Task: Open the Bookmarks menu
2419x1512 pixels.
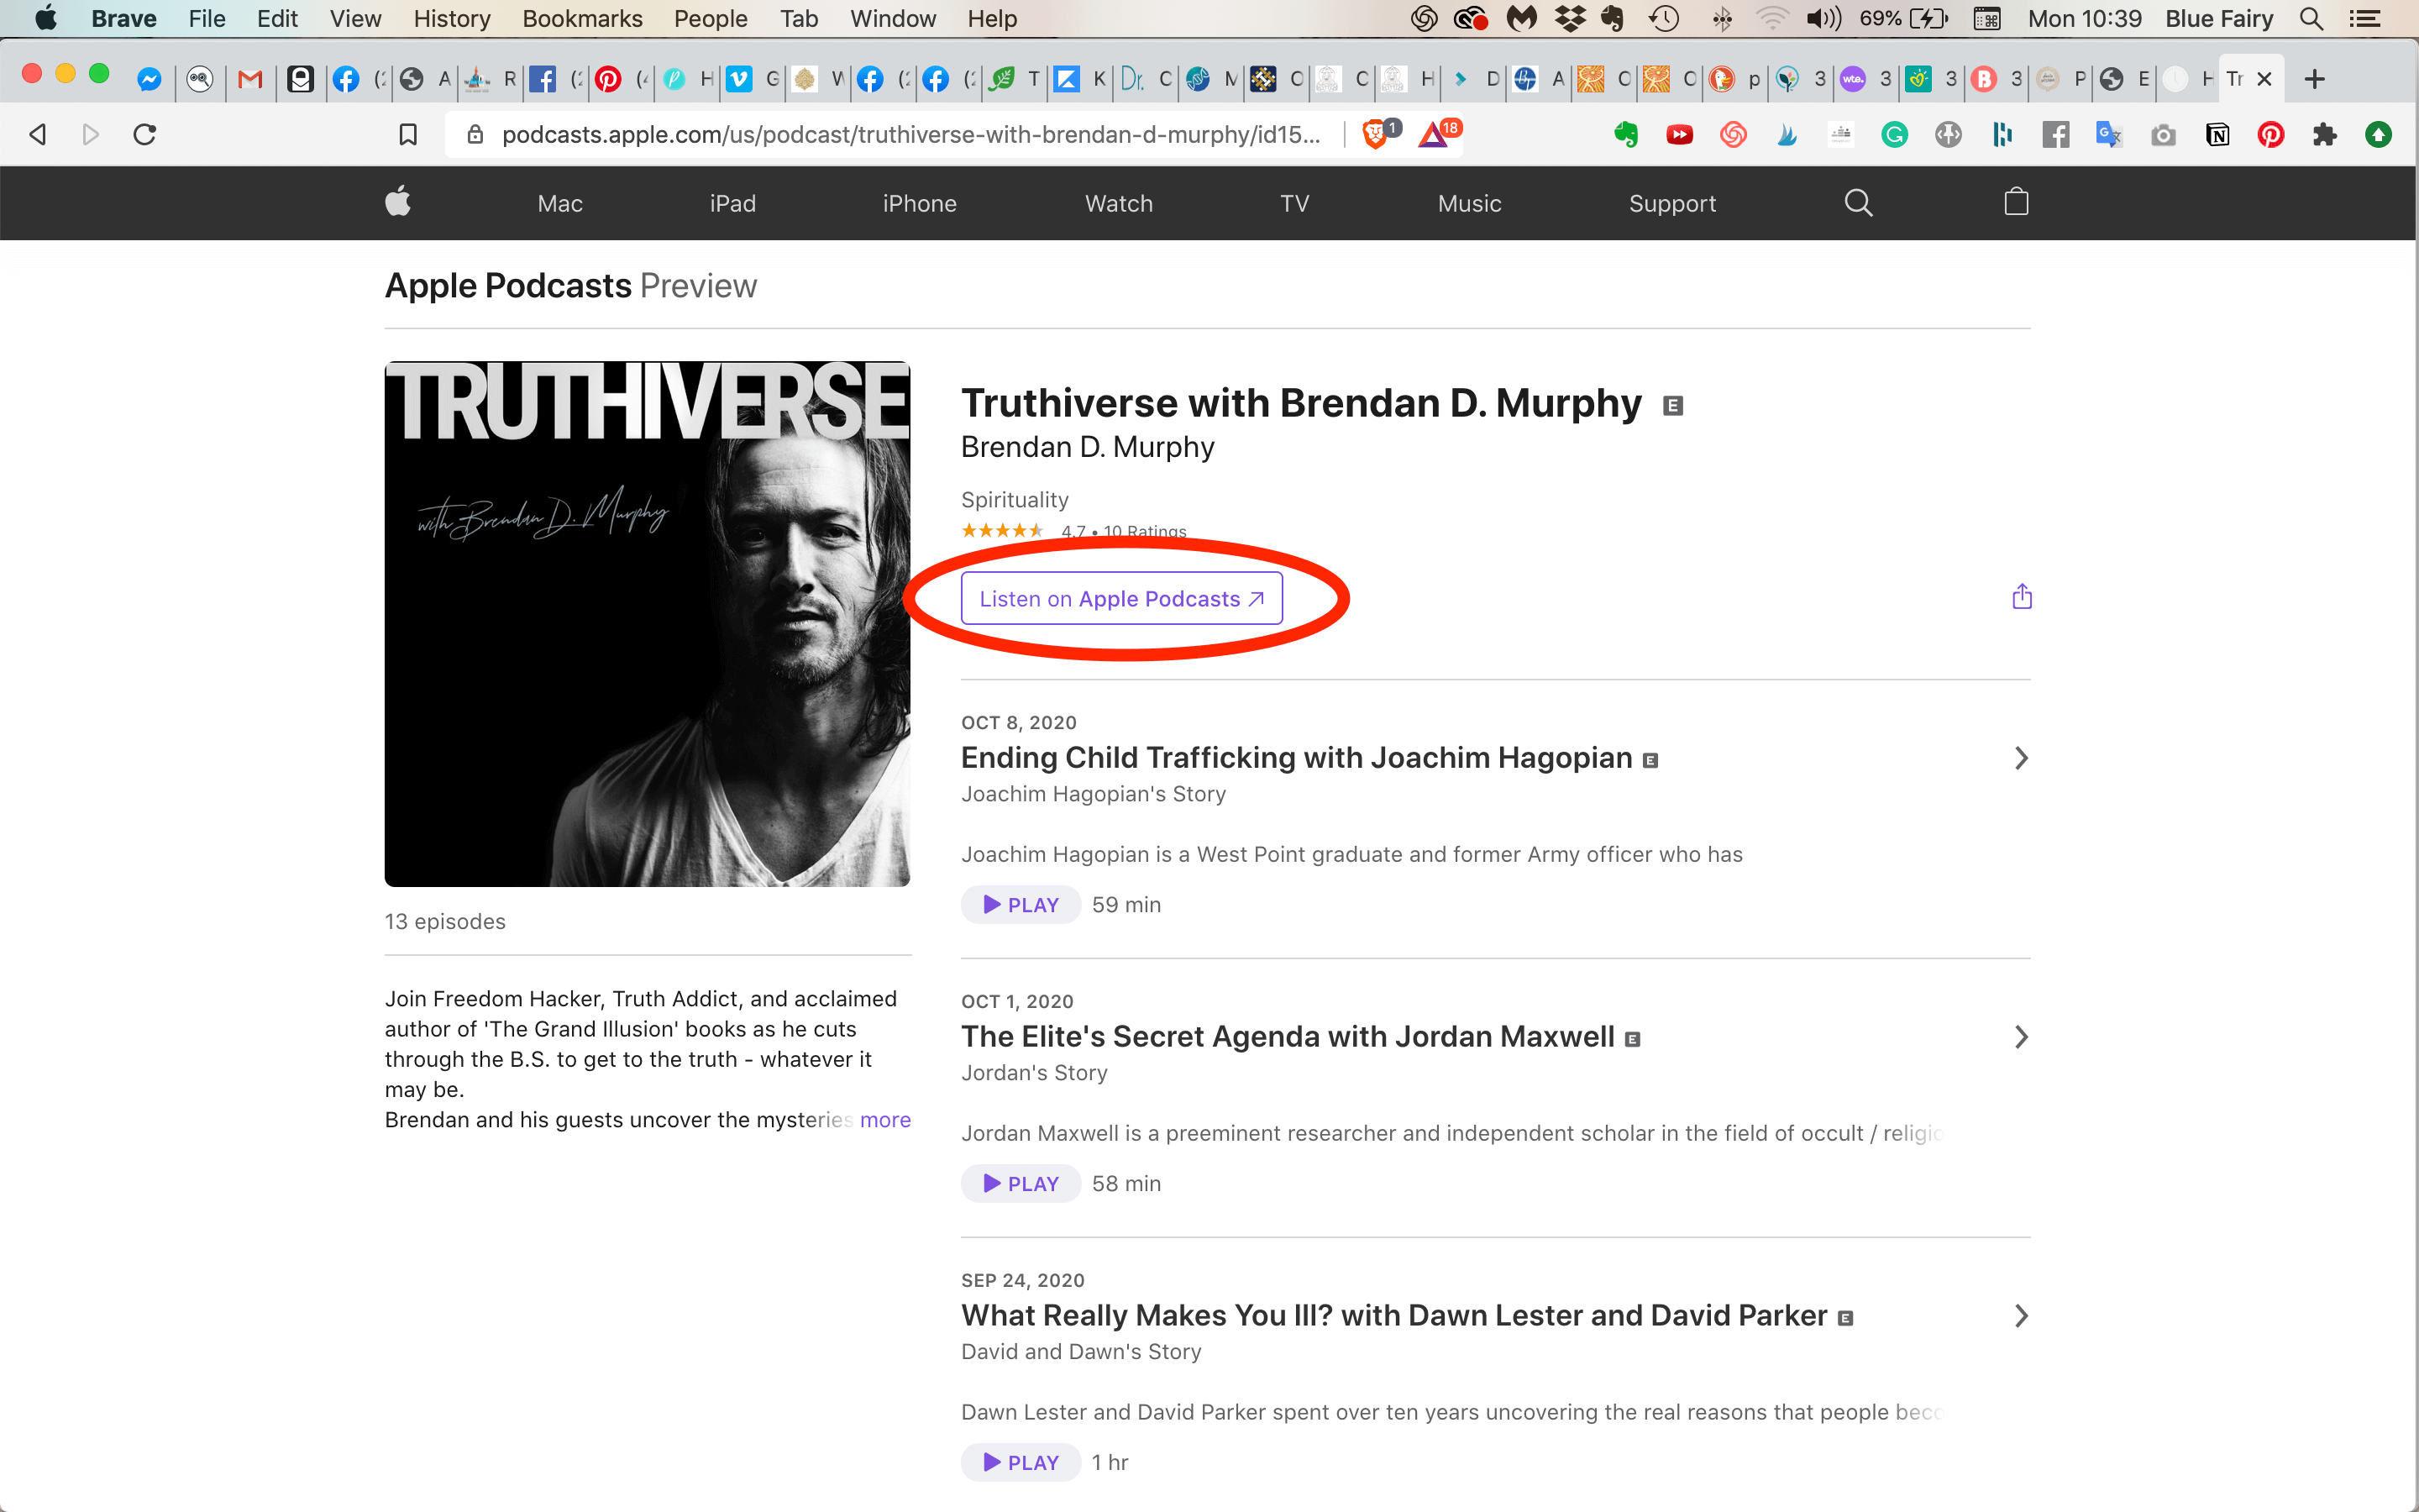Action: tap(582, 19)
